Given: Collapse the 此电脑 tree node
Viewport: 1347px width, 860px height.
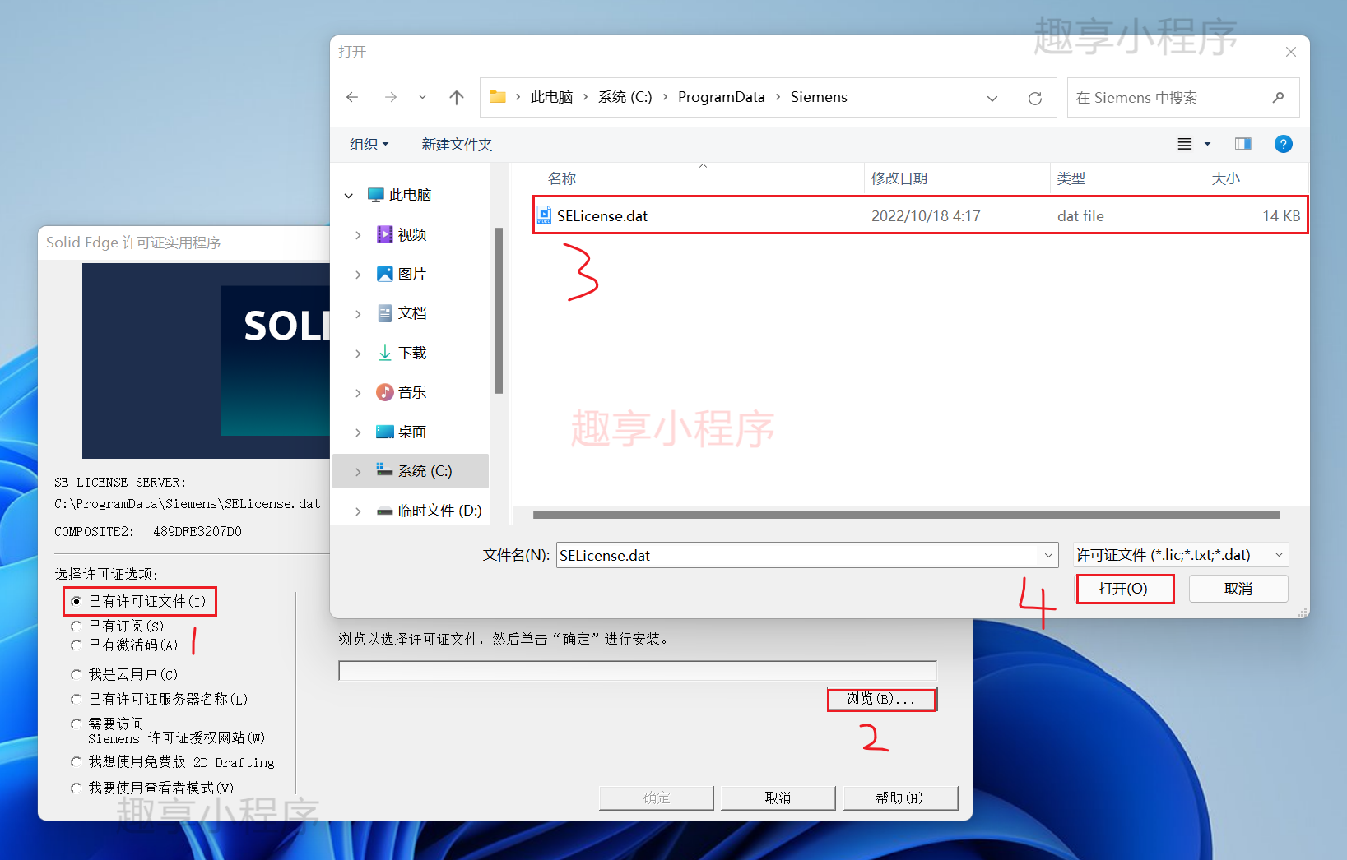Looking at the screenshot, I should [x=349, y=196].
